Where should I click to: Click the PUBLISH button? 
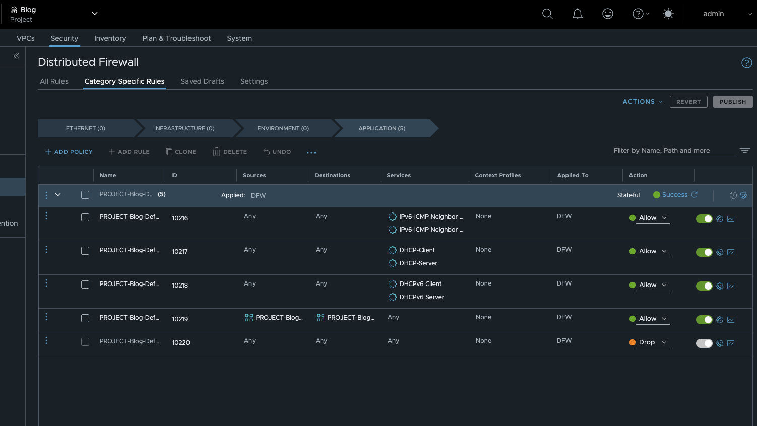[x=732, y=101]
